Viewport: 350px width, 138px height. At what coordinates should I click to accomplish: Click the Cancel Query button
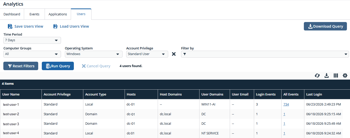coord(96,66)
